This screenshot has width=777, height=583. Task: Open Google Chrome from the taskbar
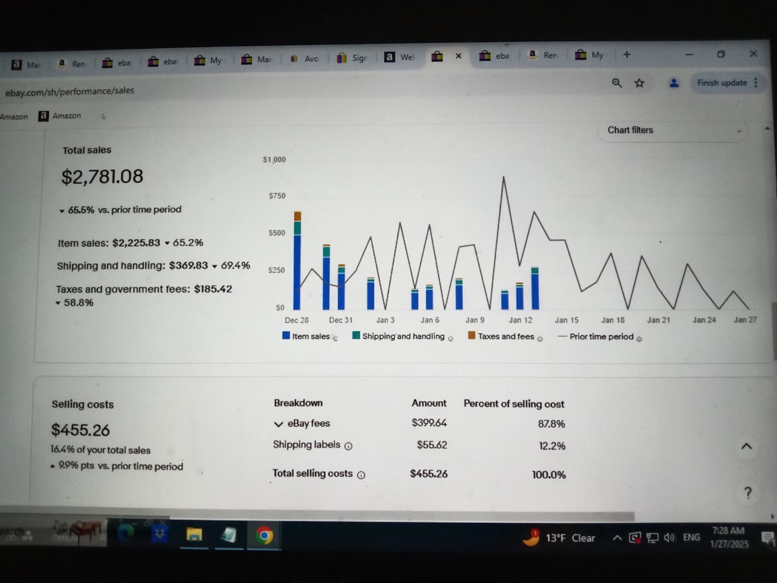point(264,536)
